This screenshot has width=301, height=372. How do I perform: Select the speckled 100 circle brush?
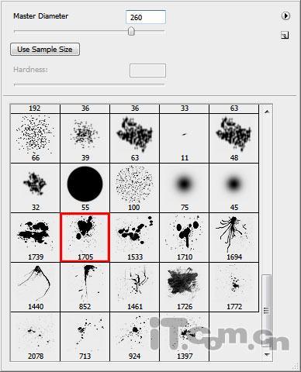[x=134, y=188]
